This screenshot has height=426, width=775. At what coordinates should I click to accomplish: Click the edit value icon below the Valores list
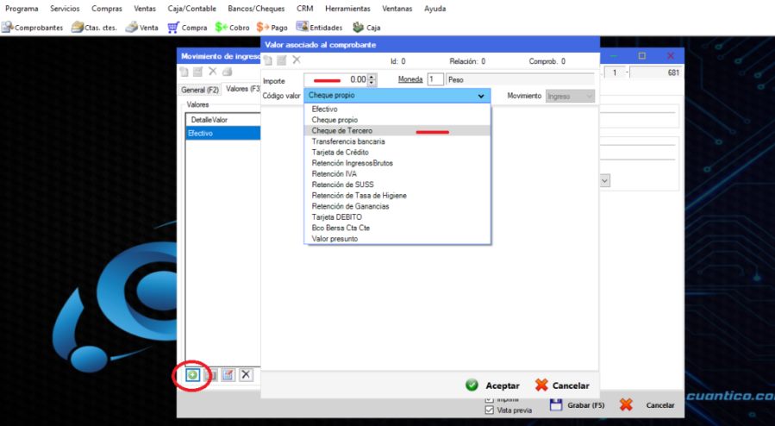(228, 375)
